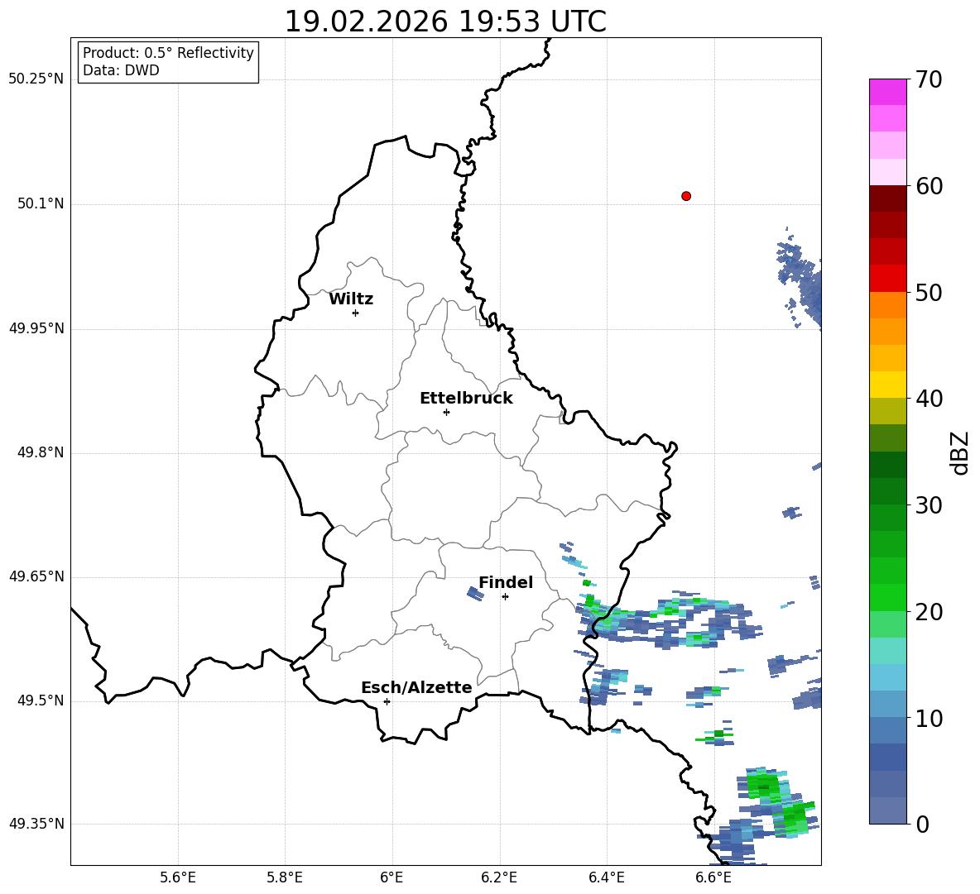Click the Wiltz station cross marker

356,313
